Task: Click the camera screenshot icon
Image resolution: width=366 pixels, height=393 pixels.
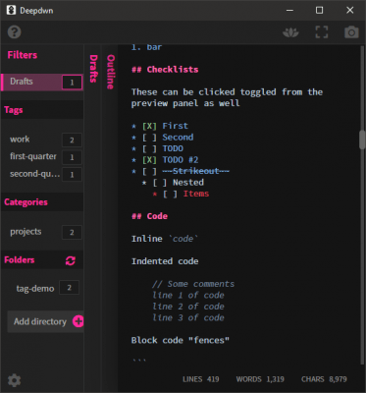Action: 351,32
